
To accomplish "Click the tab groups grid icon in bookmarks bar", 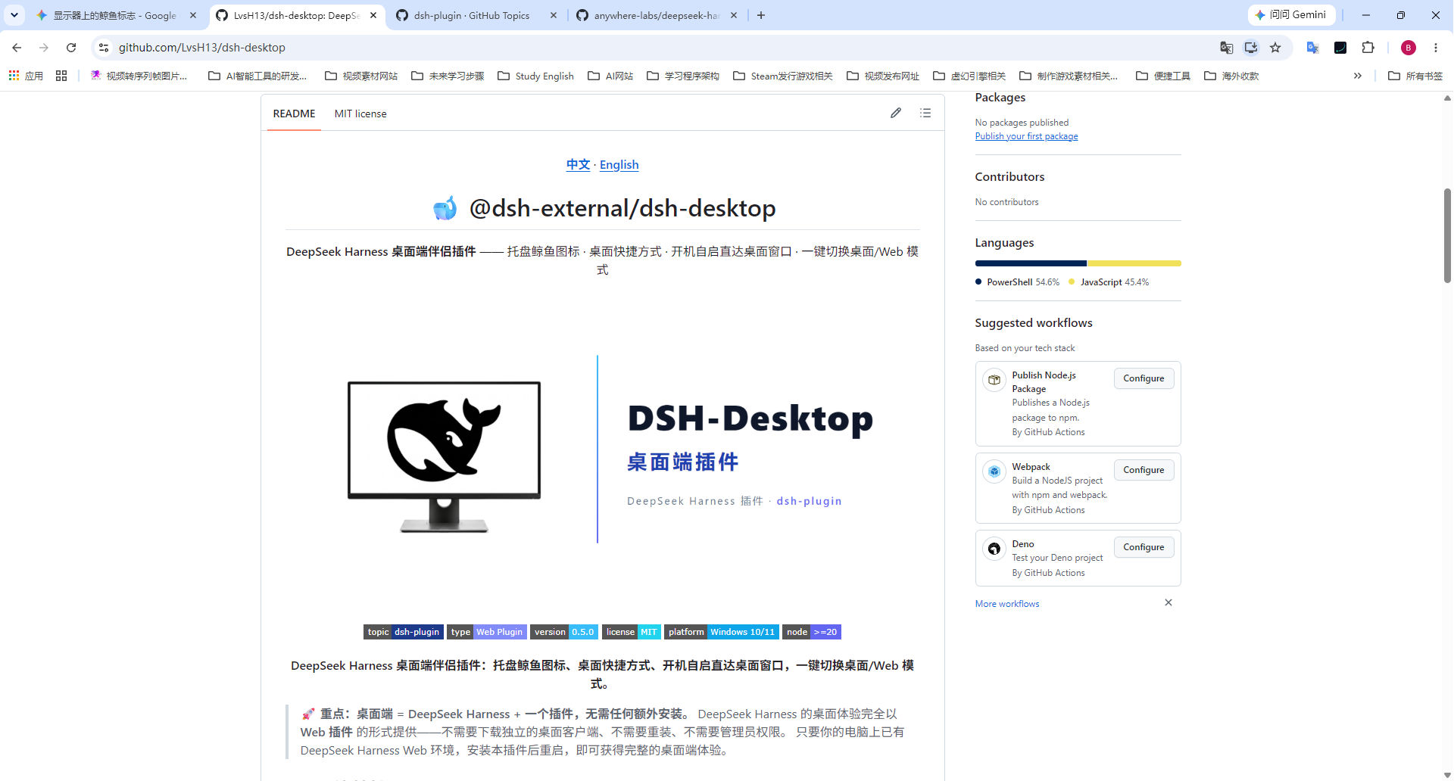I will tap(61, 76).
